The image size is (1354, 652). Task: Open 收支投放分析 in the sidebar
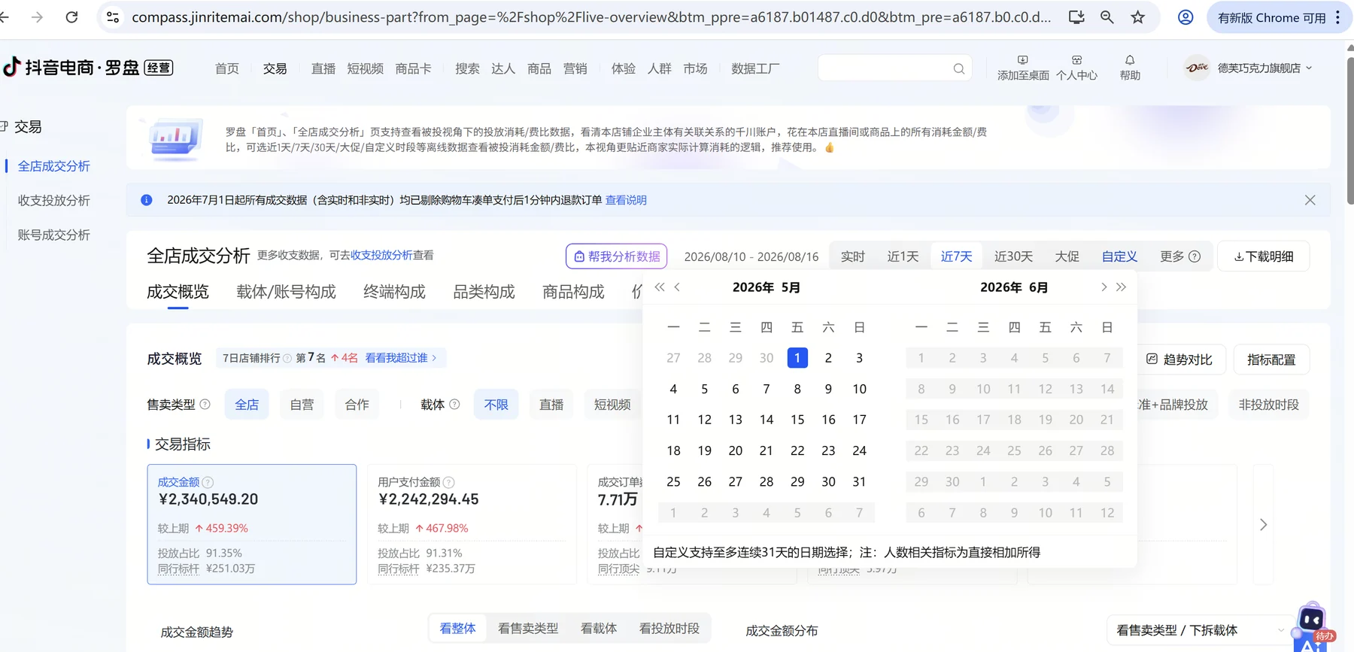54,201
